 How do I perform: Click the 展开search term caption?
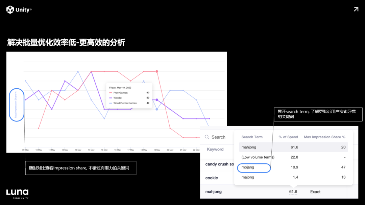click(318, 114)
